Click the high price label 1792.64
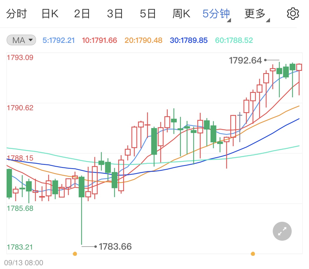Viewport: 309px width, 269px height. click(x=245, y=60)
